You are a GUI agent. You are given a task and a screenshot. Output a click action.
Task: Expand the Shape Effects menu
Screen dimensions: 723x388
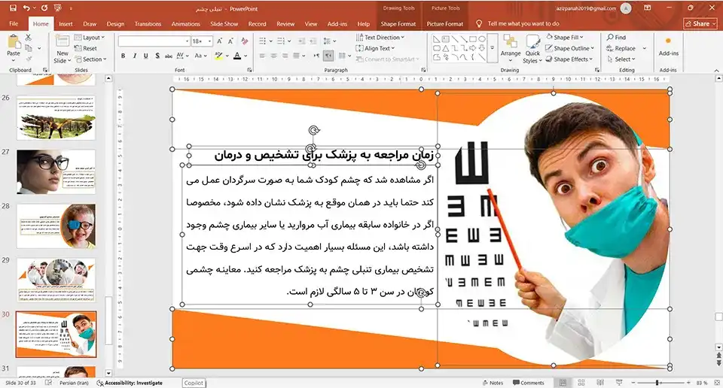(x=569, y=59)
